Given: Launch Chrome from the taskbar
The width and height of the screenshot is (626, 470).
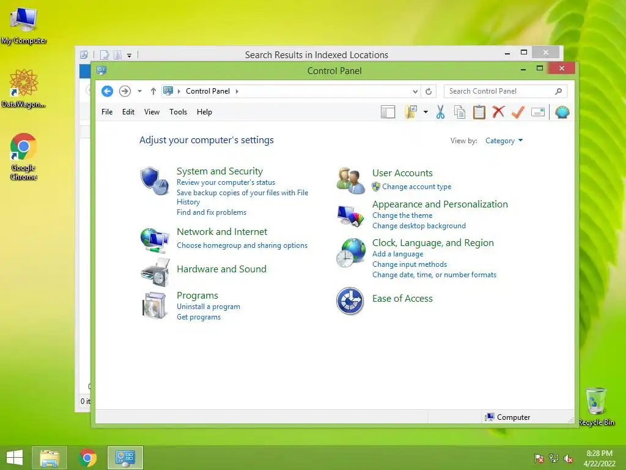Looking at the screenshot, I should point(87,458).
